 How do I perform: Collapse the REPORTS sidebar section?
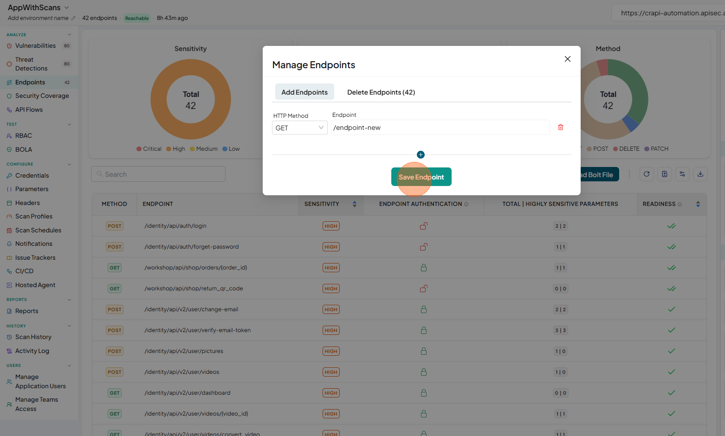coord(70,300)
